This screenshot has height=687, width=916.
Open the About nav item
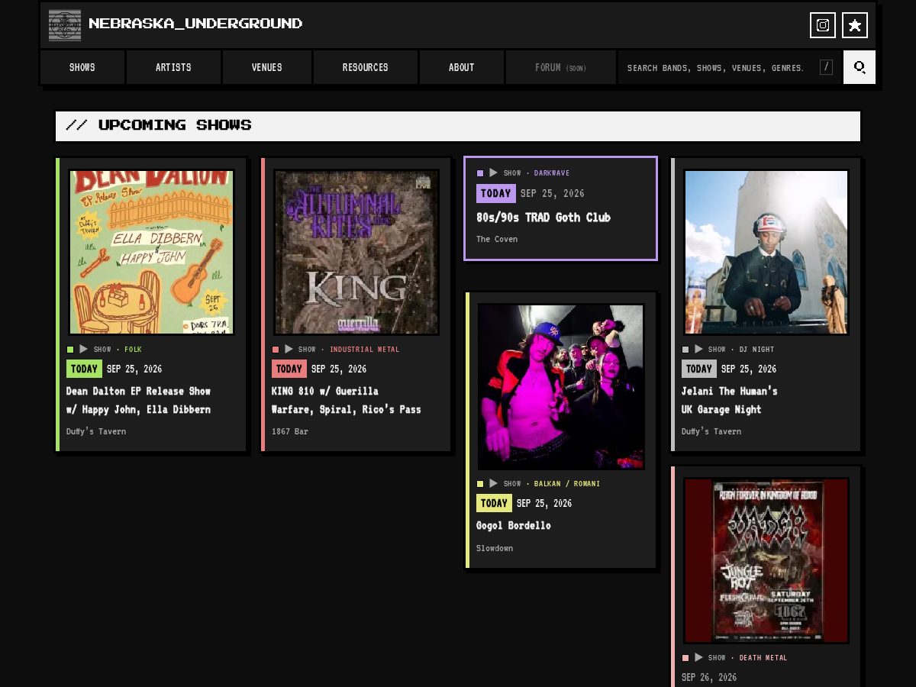[462, 67]
